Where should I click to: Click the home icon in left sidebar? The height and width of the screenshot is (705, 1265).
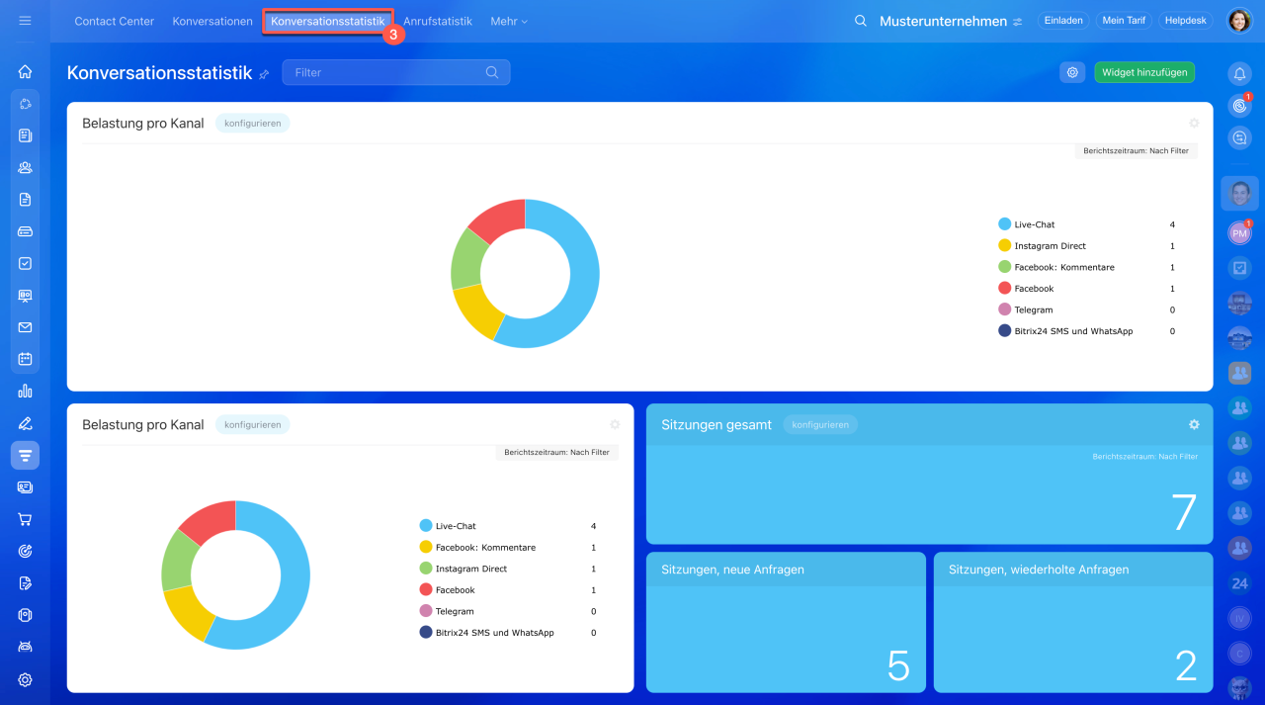25,71
